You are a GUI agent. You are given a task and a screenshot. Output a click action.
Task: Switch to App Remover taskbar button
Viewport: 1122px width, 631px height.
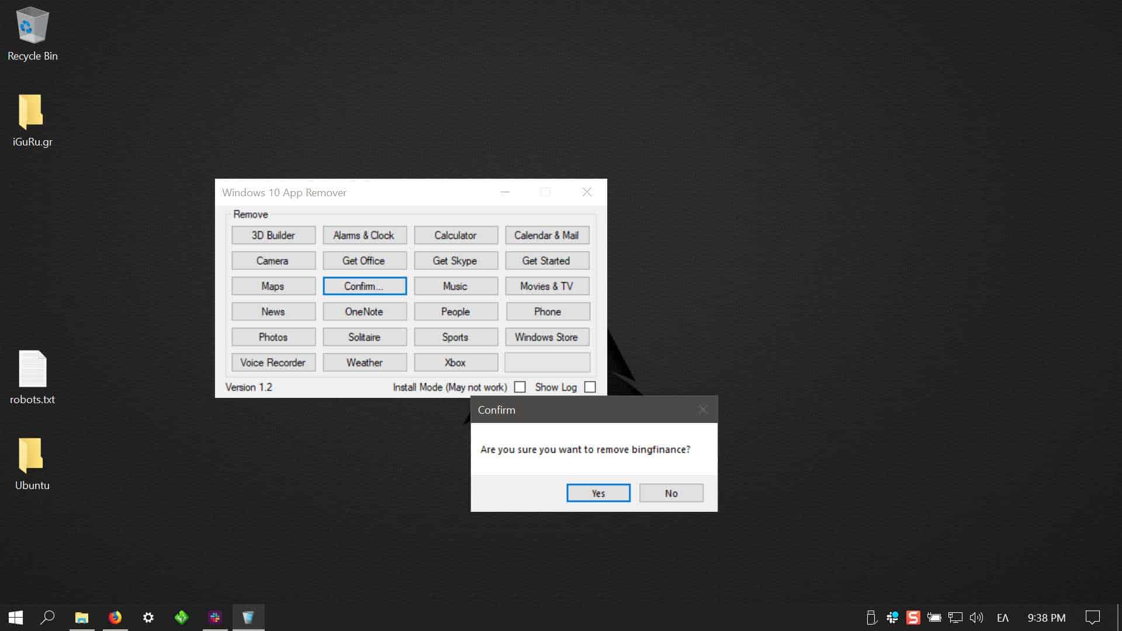pos(248,618)
